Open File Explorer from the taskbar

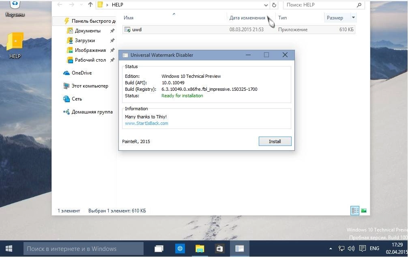coord(200,248)
